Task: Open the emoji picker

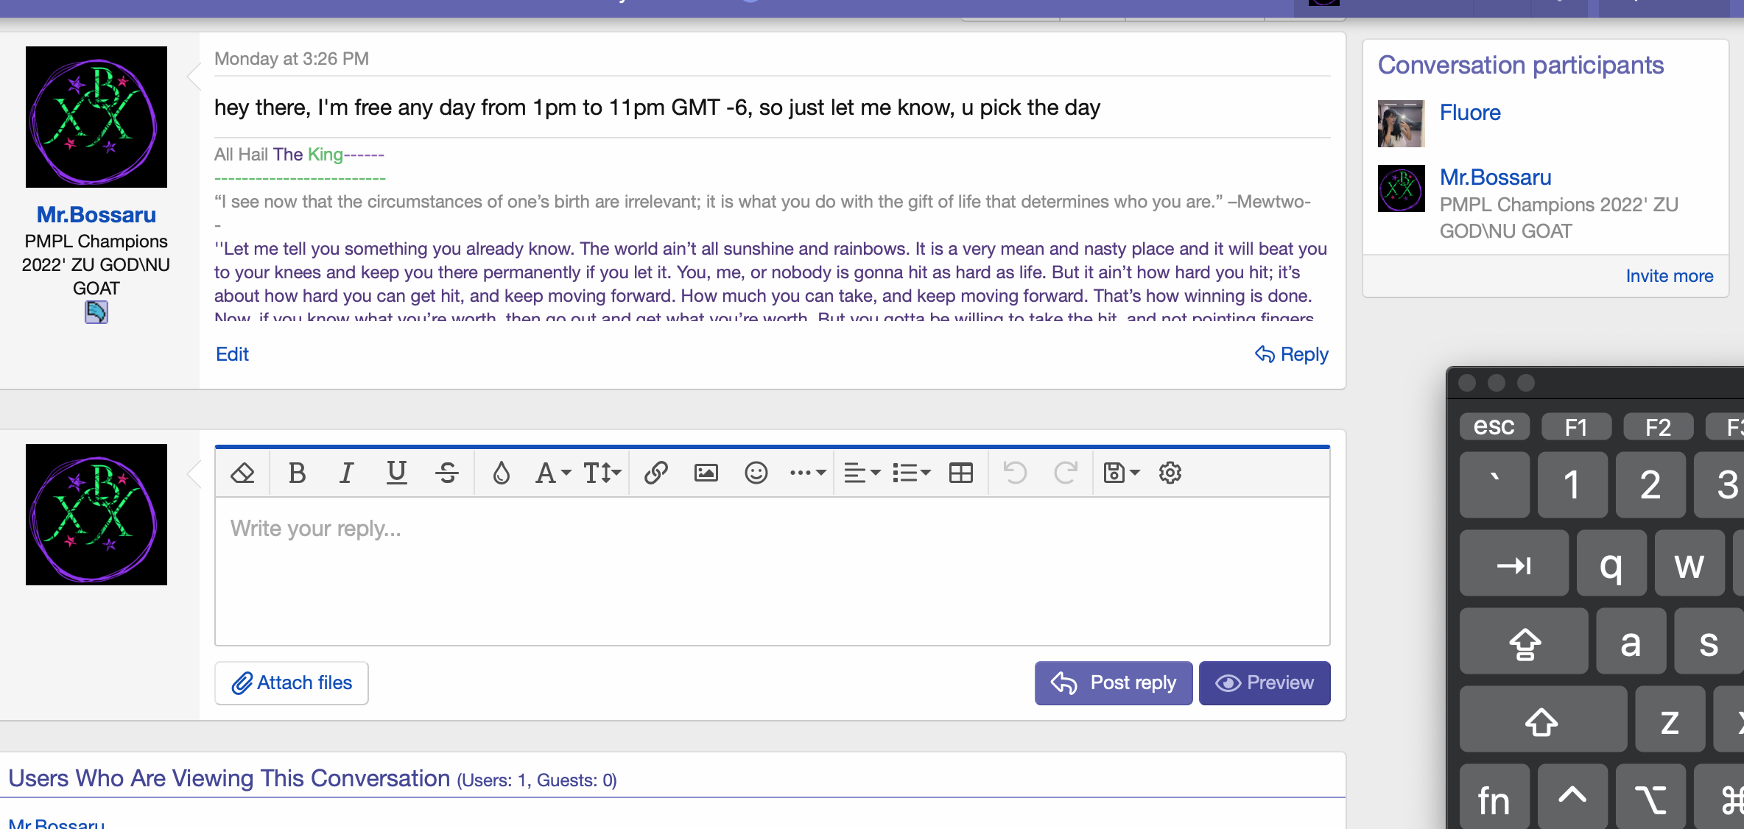Action: point(756,473)
